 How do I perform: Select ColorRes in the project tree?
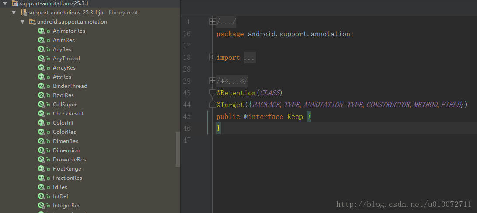(65, 132)
